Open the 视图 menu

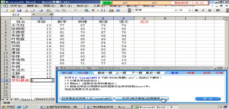tap(49, 6)
